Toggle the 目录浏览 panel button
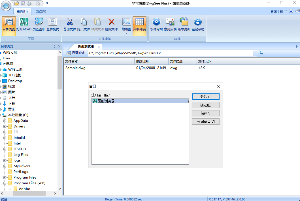The height and width of the screenshot is (201, 300). coord(9,26)
